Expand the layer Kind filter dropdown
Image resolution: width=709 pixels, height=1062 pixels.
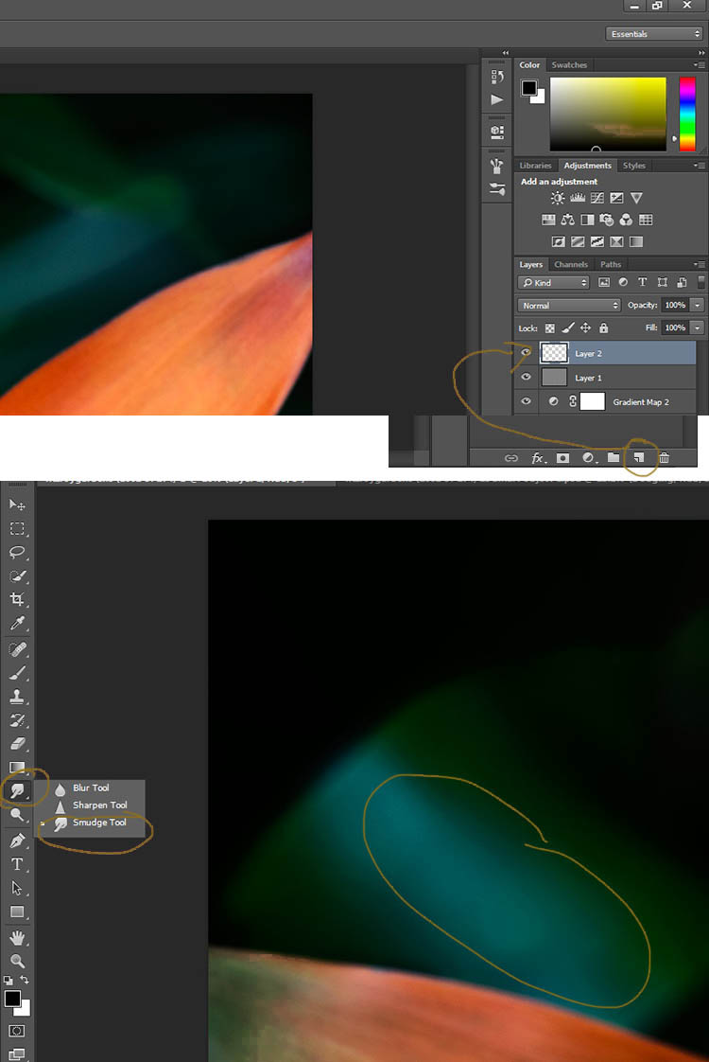(x=554, y=283)
